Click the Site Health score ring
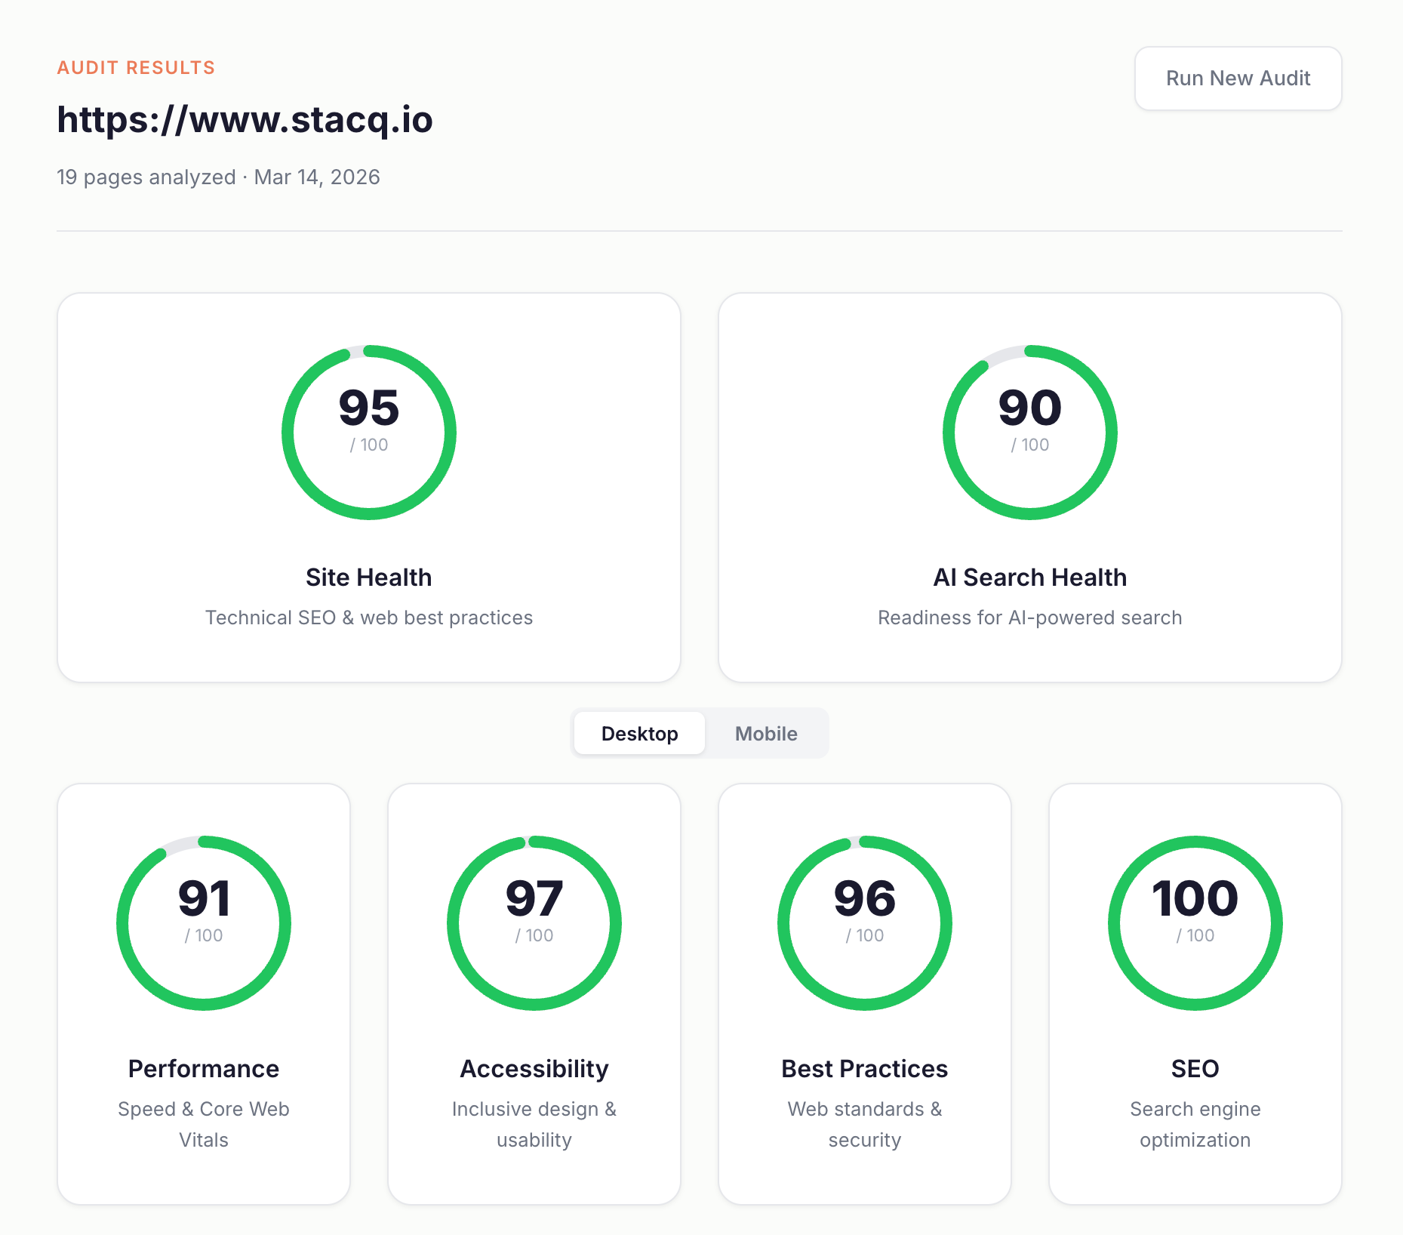This screenshot has height=1235, width=1403. 368,432
